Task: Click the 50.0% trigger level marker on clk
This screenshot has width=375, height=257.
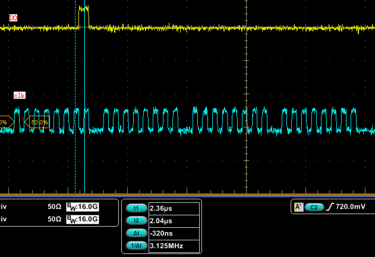Action: (x=37, y=123)
